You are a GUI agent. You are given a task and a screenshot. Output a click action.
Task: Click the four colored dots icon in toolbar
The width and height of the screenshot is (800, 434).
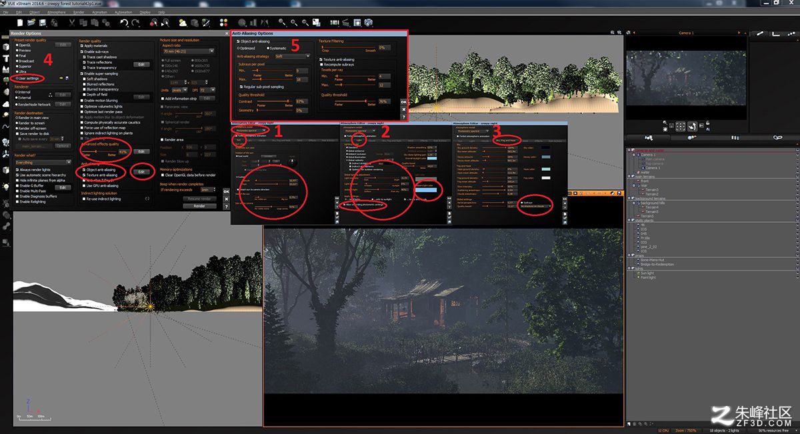coord(225,23)
